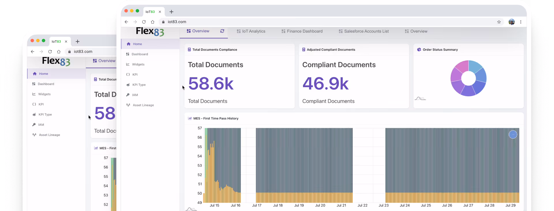This screenshot has height=211, width=554.
Task: Click the forward arrow in front browser
Action: [x=135, y=22]
